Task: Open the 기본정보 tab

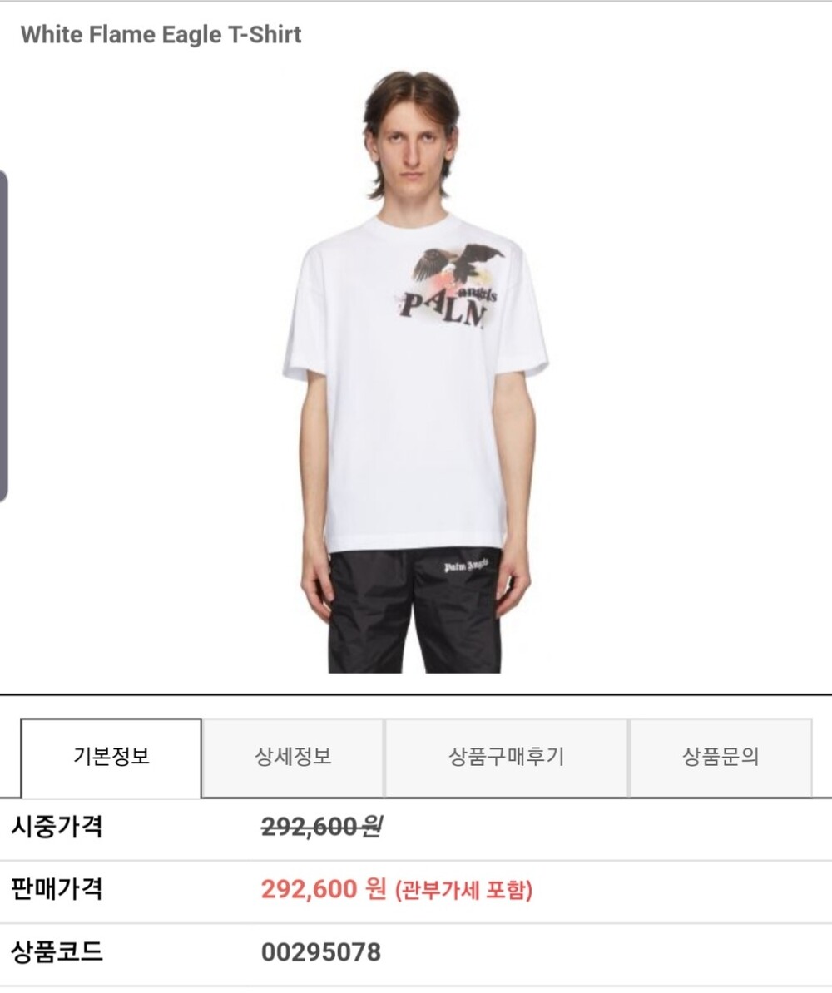Action: point(111,757)
